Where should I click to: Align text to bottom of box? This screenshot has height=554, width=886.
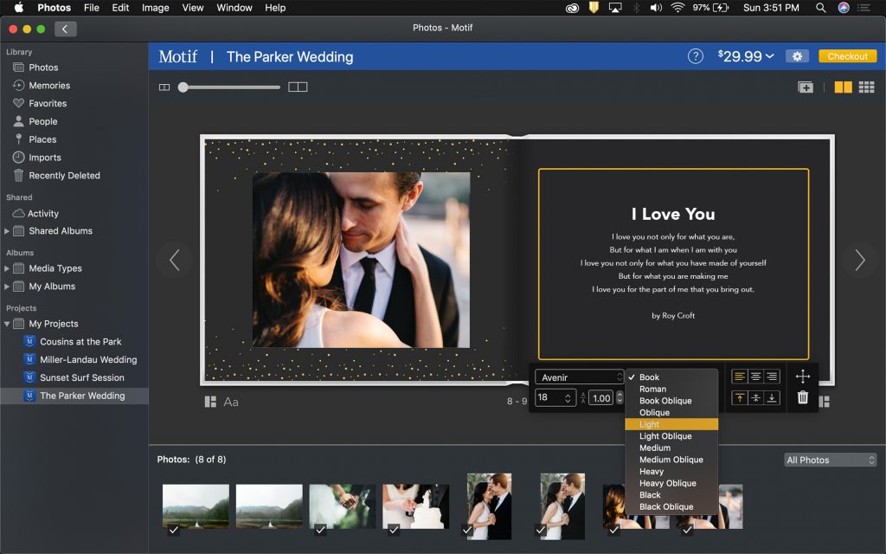tap(772, 398)
